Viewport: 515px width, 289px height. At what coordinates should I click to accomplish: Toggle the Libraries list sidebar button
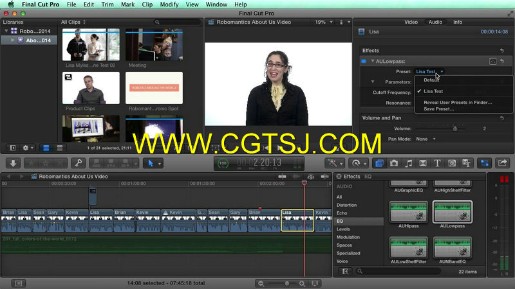(x=12, y=148)
